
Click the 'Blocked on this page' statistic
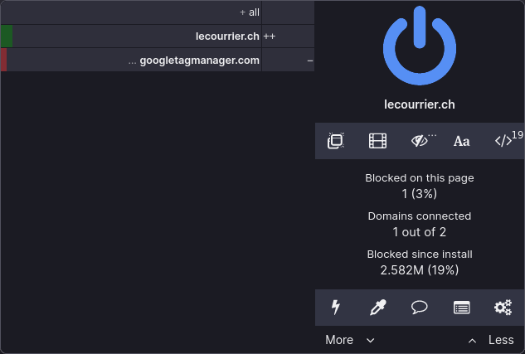(x=420, y=186)
